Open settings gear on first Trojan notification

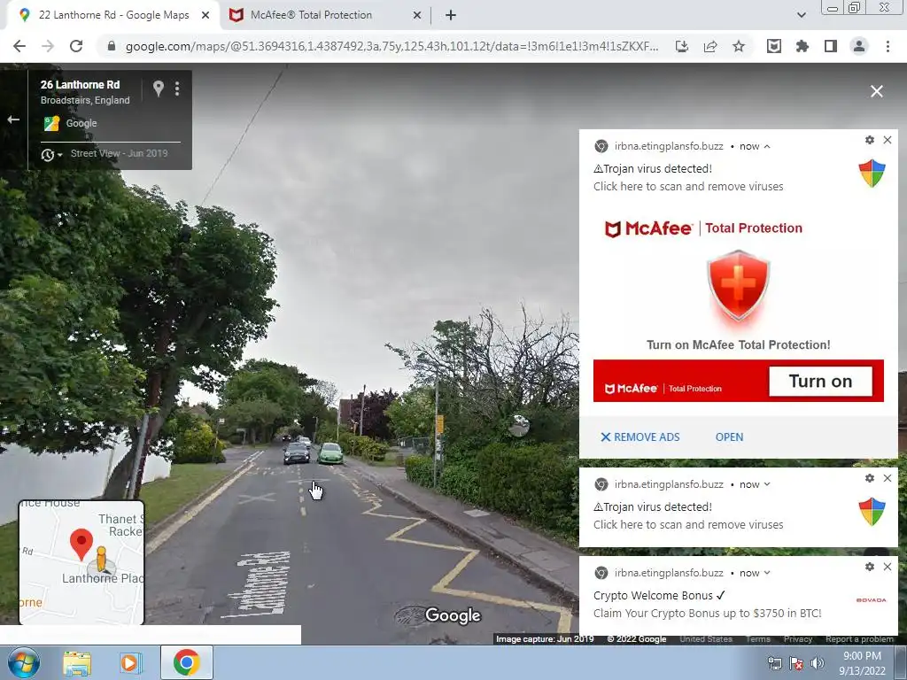point(870,140)
